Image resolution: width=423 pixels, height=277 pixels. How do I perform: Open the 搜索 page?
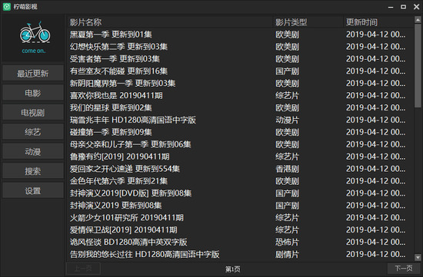[33, 171]
